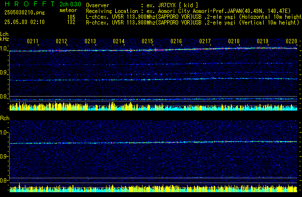Click the timestamp 25.05.03 02:10
Screen dimensions: 302x197
(x=24, y=22)
